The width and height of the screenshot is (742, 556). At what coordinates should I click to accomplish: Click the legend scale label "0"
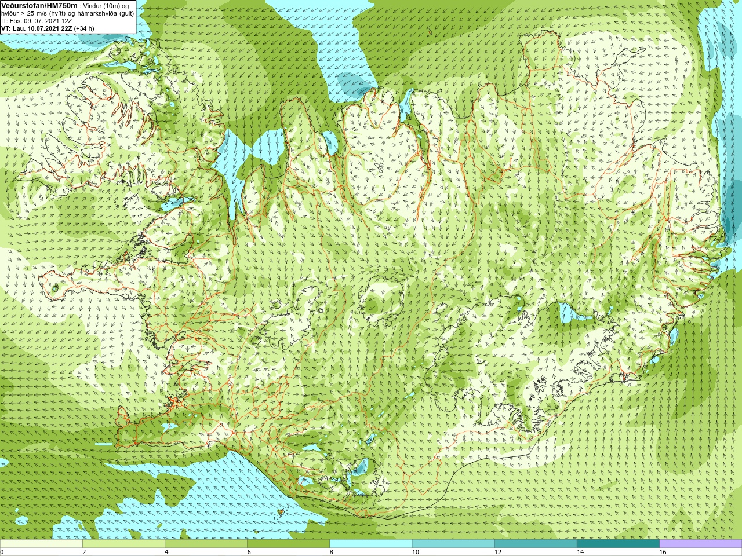2,552
